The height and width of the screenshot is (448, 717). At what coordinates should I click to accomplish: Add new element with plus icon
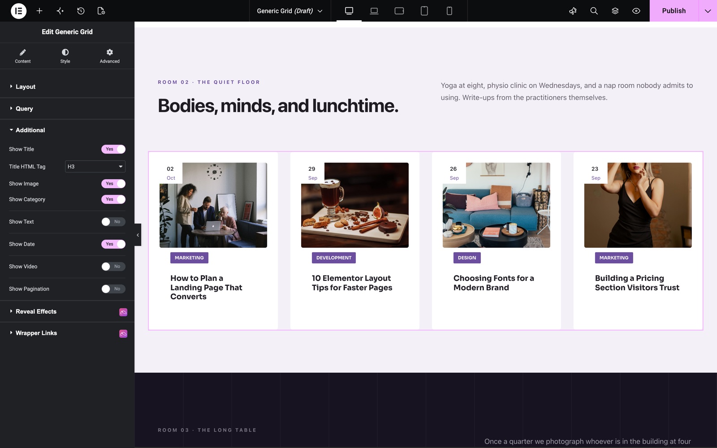pos(39,11)
